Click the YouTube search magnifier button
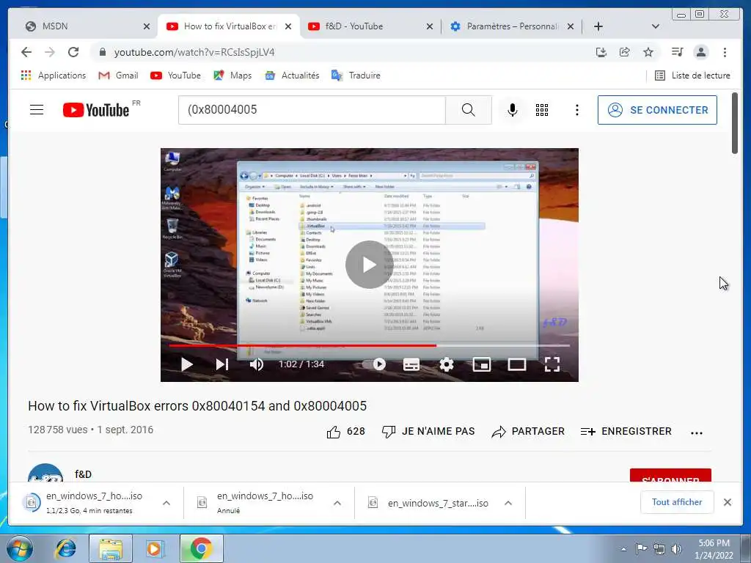Viewport: 751px width, 563px height. [x=469, y=110]
